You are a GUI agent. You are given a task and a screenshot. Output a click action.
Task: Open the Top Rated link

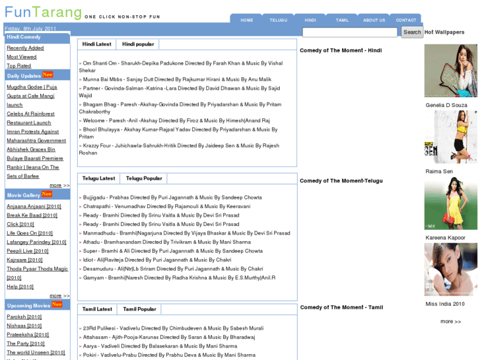coord(18,65)
